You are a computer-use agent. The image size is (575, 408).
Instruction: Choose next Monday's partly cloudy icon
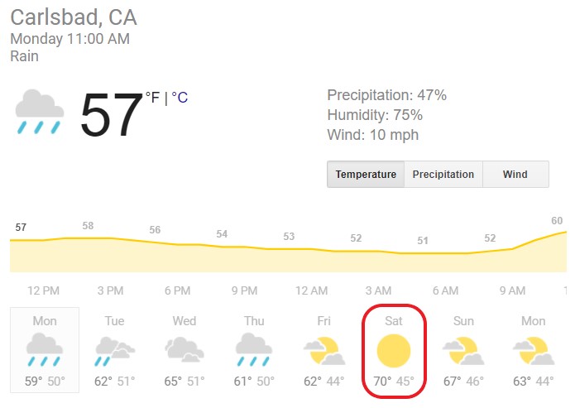pos(533,351)
